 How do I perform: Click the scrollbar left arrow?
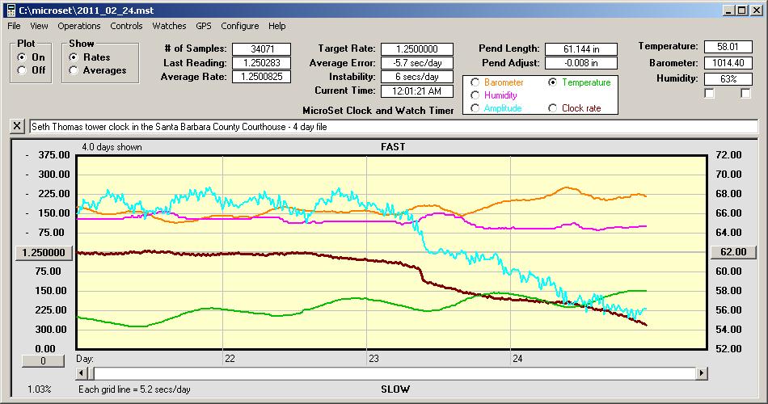82,373
